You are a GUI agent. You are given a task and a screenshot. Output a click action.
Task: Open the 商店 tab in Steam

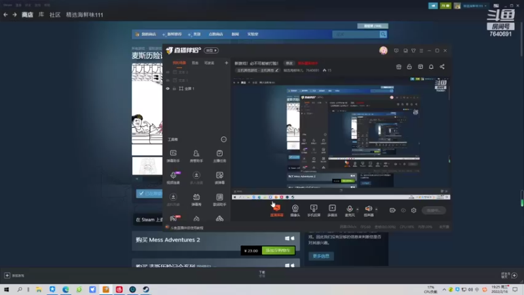[28, 14]
